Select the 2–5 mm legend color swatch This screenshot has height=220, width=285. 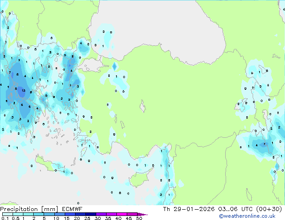39,214
